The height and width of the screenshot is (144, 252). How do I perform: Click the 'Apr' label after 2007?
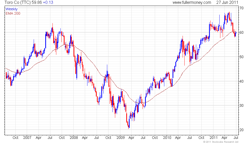pos(39,138)
